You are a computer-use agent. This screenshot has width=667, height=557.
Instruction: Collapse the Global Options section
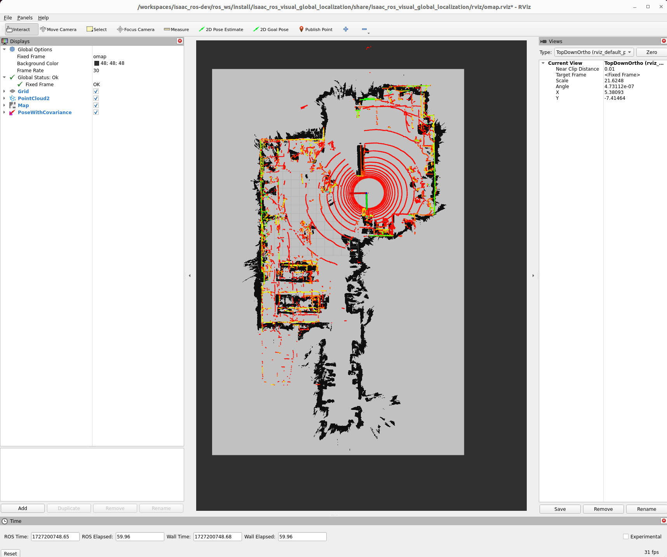click(4, 49)
